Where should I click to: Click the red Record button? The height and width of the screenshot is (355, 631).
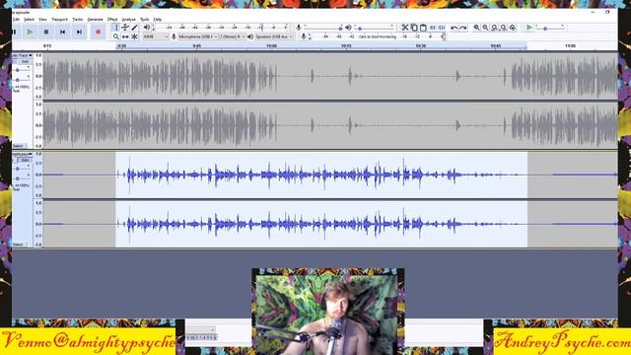pos(98,32)
